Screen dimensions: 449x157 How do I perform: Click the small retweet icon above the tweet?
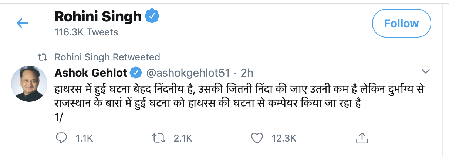point(44,57)
